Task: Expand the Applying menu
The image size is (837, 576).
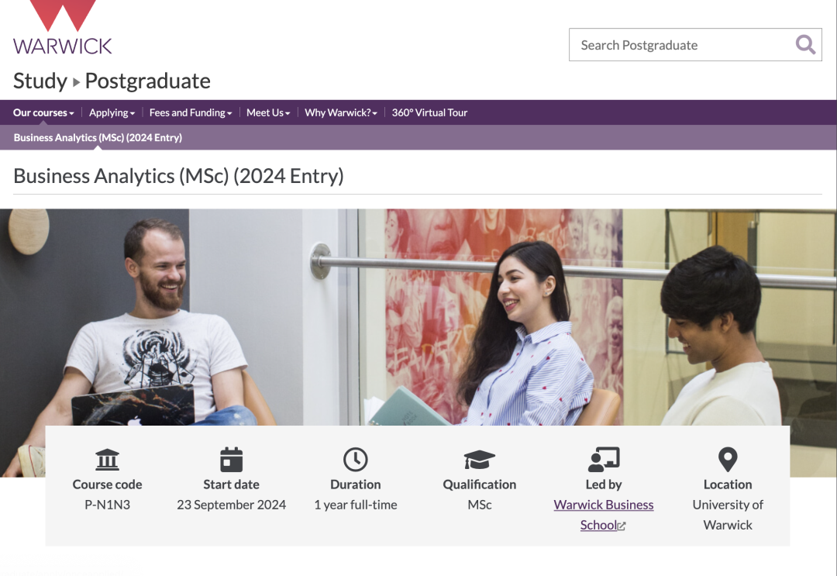Action: [x=112, y=112]
